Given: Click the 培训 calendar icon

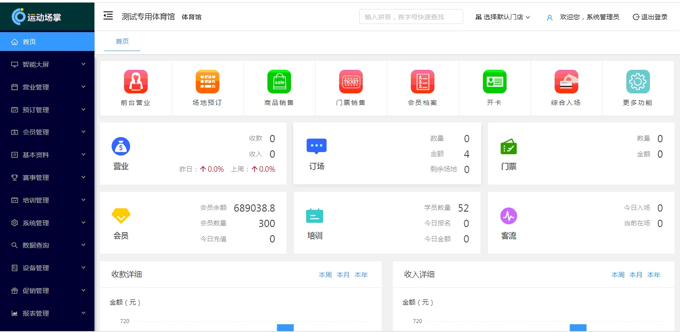Looking at the screenshot, I should pyautogui.click(x=315, y=215).
